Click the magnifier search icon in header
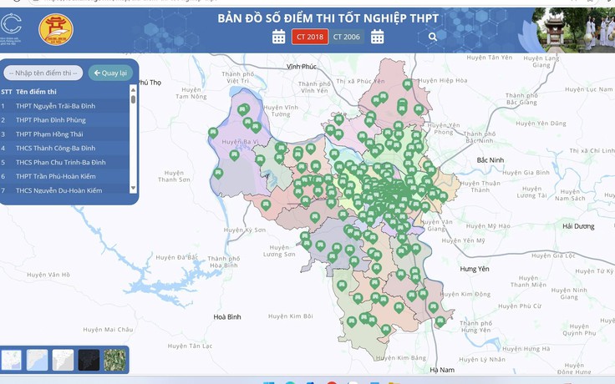 coord(433,37)
